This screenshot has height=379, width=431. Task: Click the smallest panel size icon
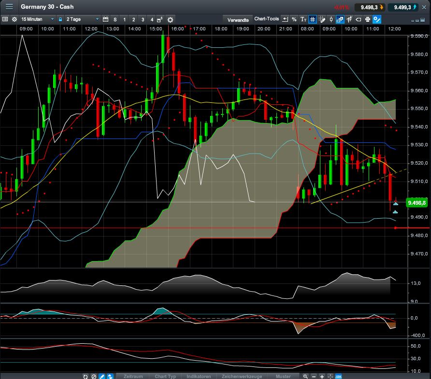coord(413,21)
